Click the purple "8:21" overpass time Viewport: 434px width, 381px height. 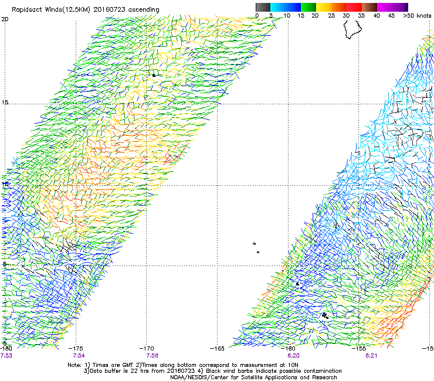point(371,356)
